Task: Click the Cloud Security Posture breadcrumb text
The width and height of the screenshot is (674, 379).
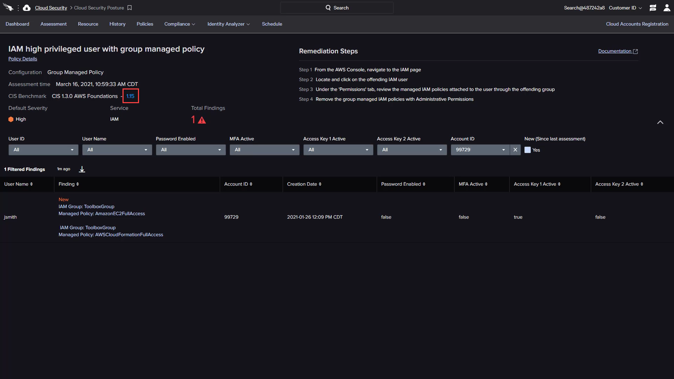Action: 99,8
